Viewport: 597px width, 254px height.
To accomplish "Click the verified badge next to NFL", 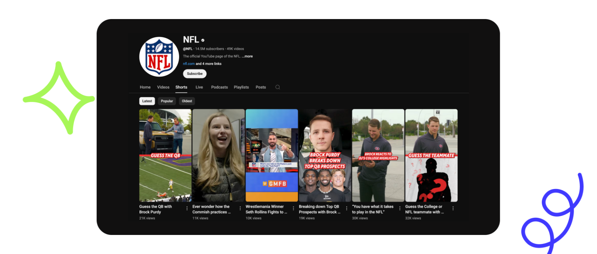I will pos(202,39).
